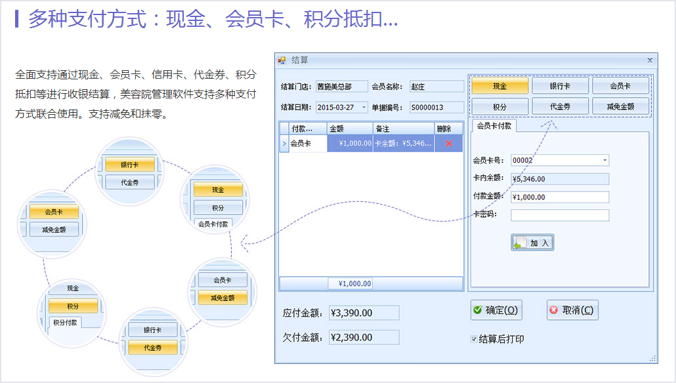Click the 结算 window title icon
This screenshot has height=383, width=676.
click(x=282, y=60)
